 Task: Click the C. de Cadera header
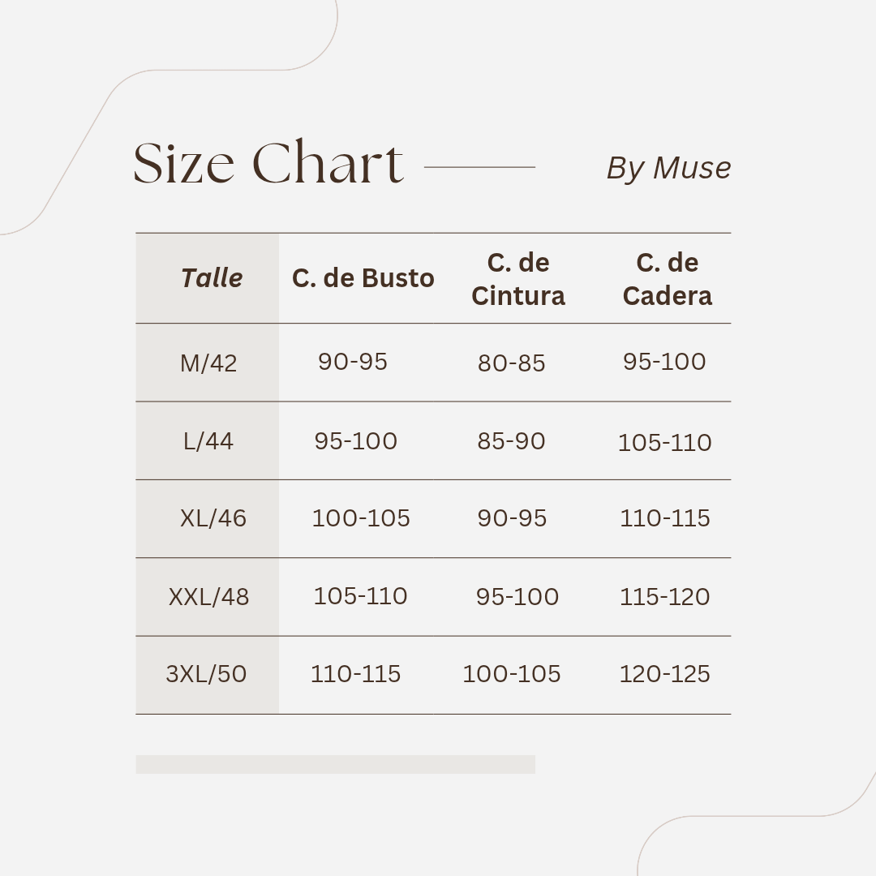(x=667, y=279)
